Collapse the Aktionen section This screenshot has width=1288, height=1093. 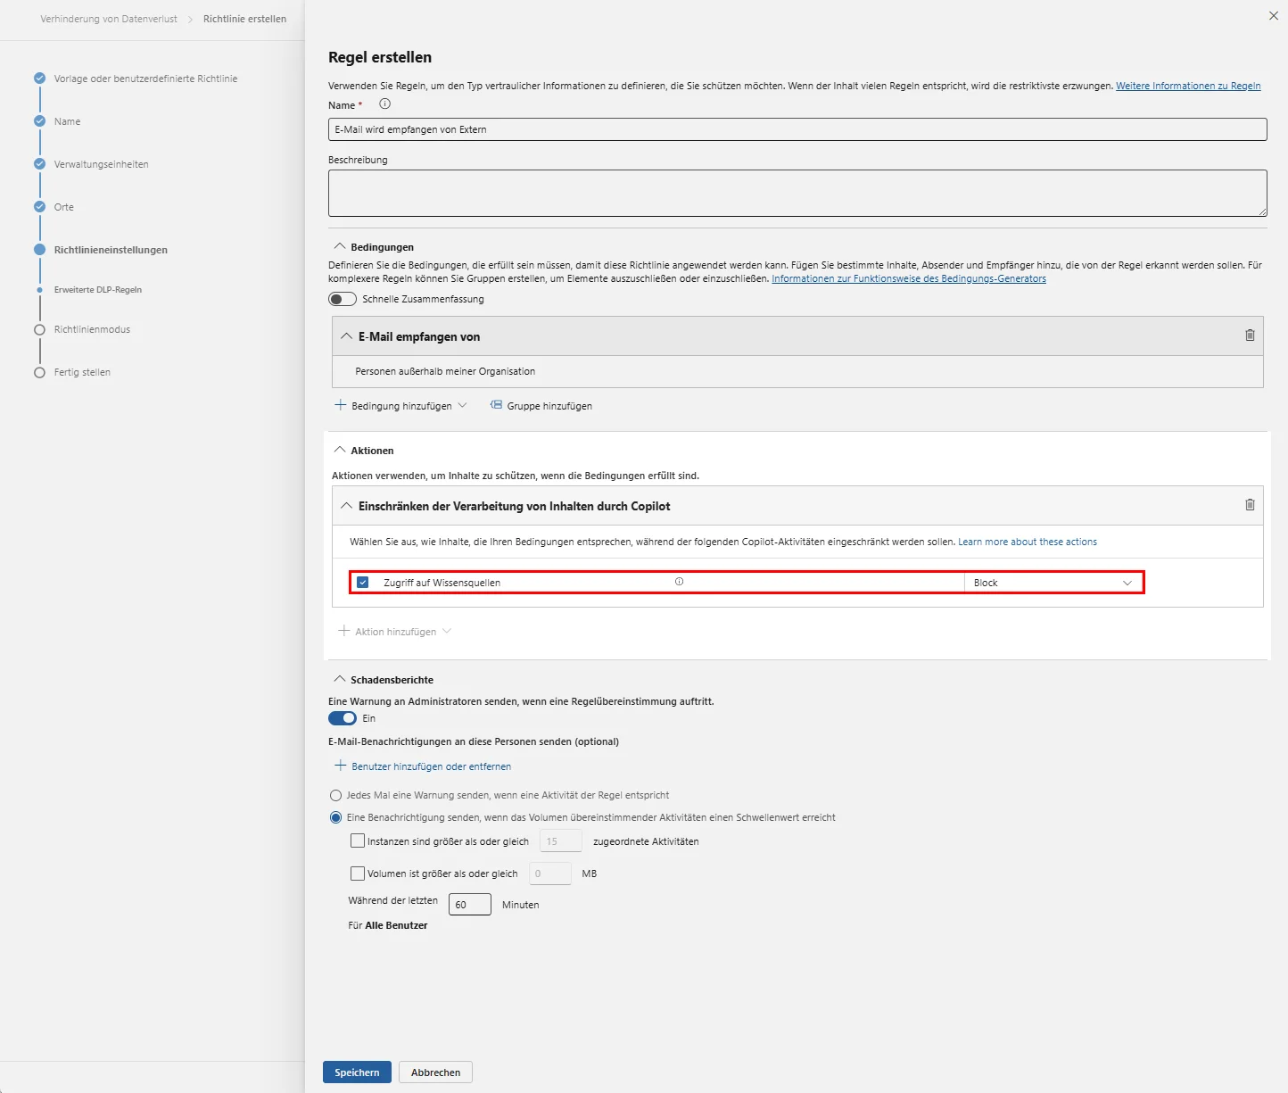pos(339,450)
